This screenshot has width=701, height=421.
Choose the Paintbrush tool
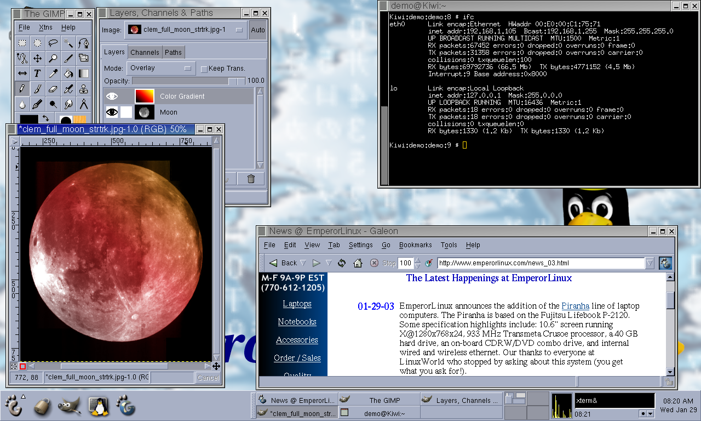click(x=37, y=88)
